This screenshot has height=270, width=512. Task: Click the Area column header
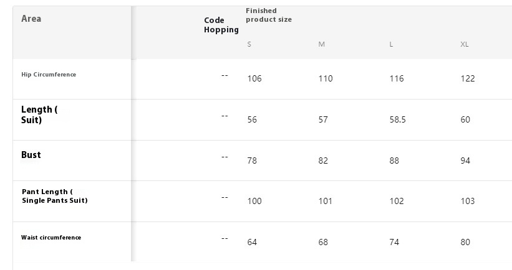32,19
